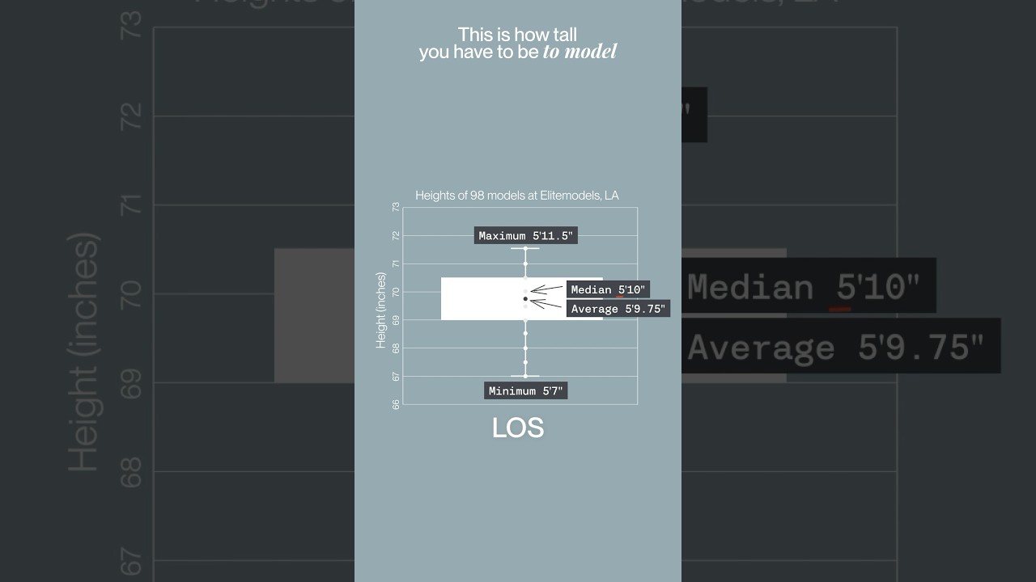Click the large background Height (inches) label
This screenshot has height=582, width=1036.
tap(83, 352)
